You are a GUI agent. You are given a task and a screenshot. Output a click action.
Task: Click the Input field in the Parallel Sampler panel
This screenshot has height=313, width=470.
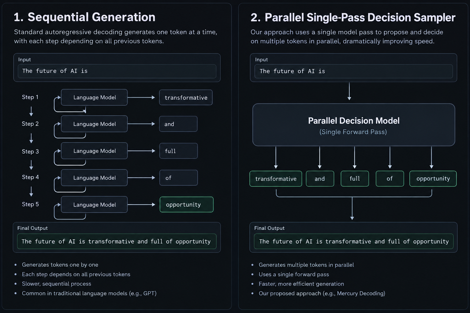click(354, 71)
